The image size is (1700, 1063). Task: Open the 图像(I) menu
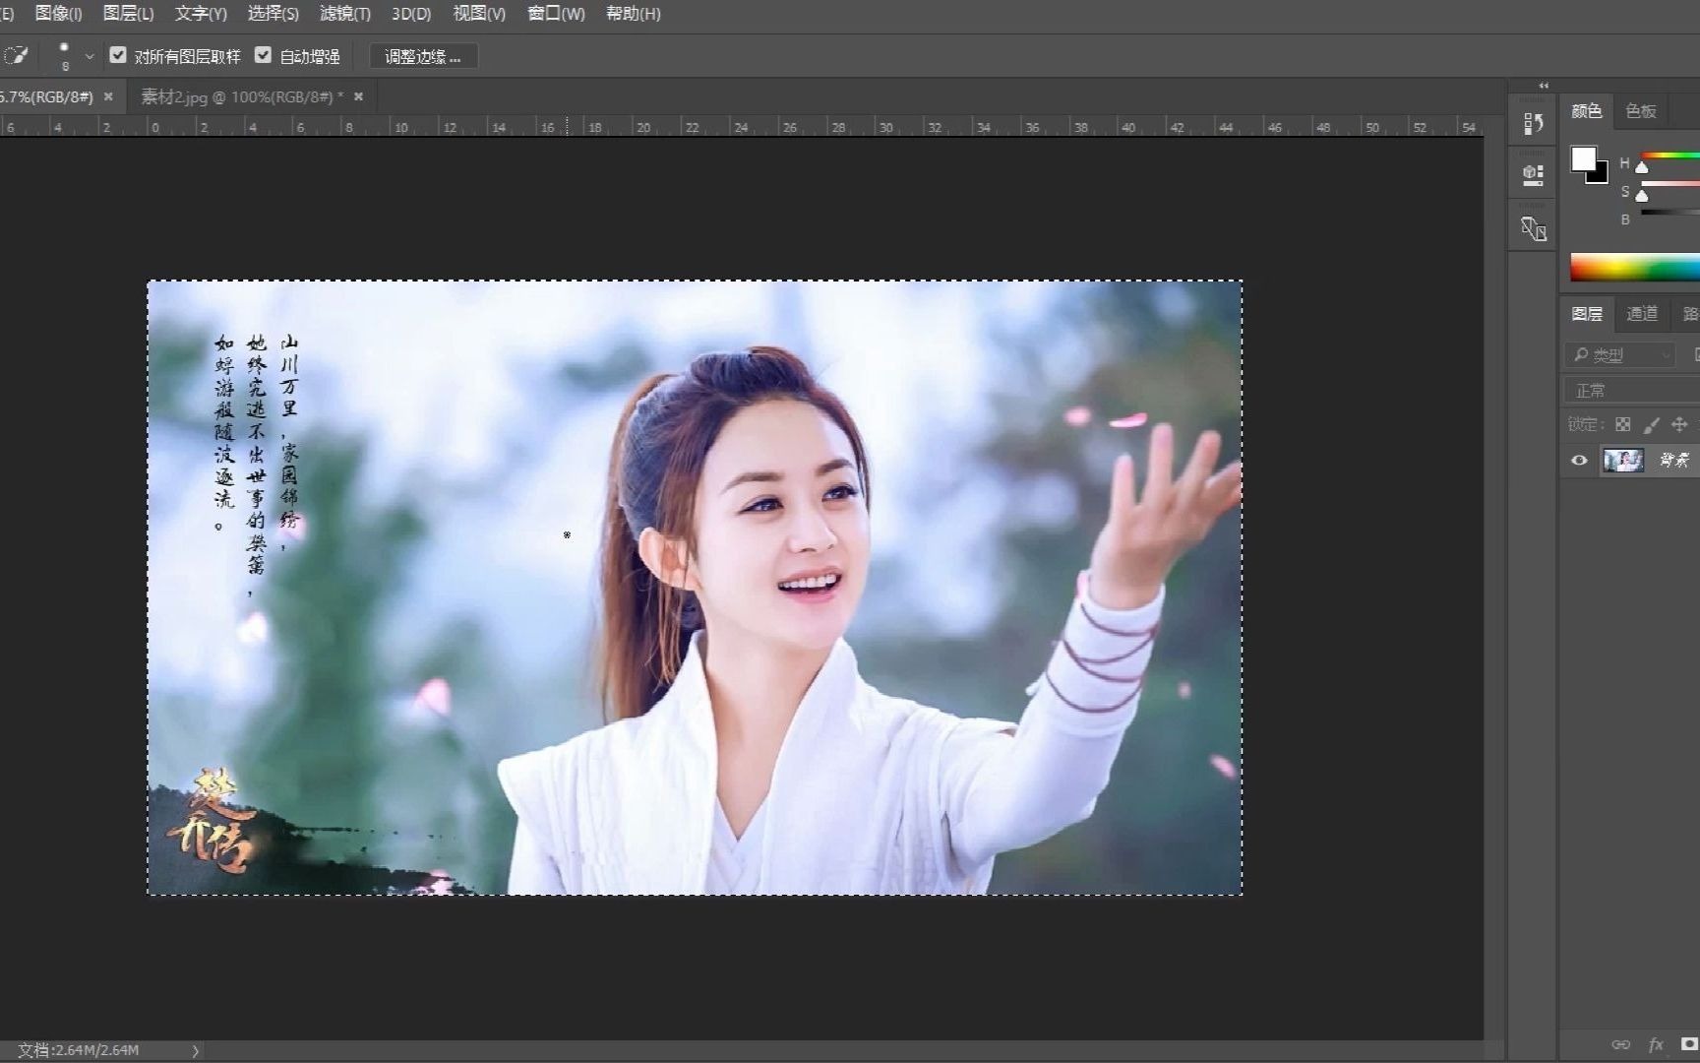click(59, 14)
